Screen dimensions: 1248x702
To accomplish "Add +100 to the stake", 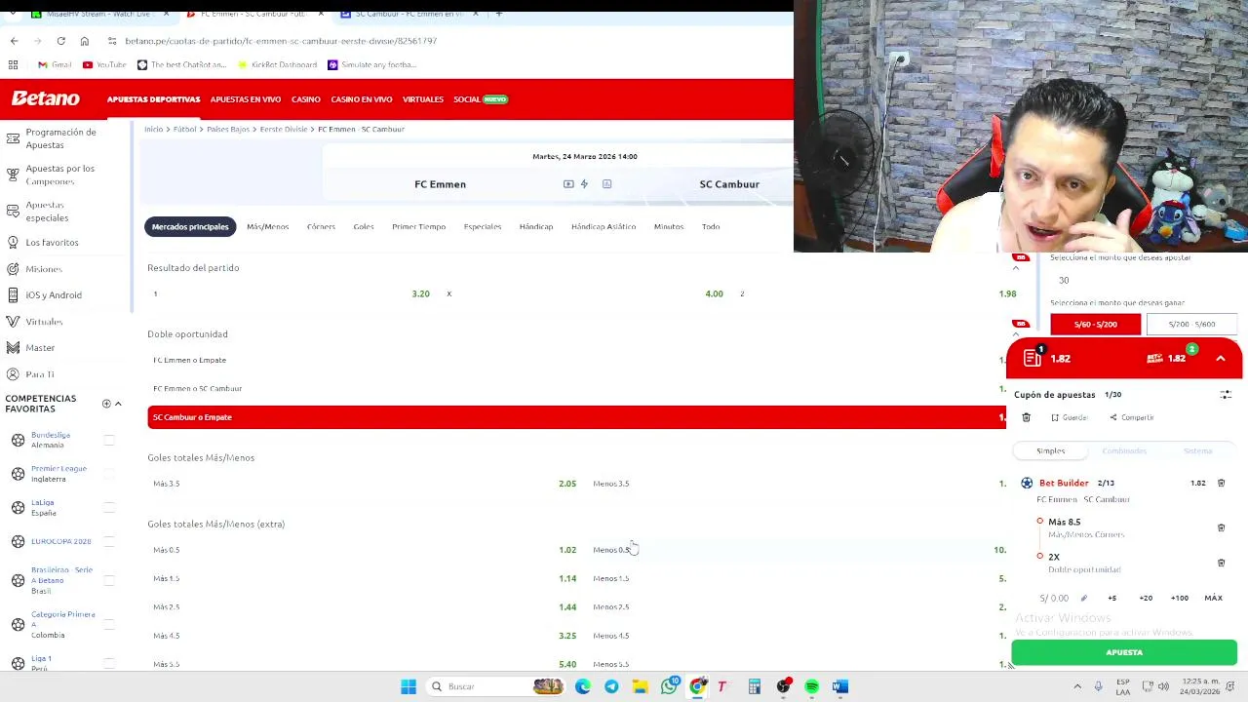I will [x=1179, y=598].
